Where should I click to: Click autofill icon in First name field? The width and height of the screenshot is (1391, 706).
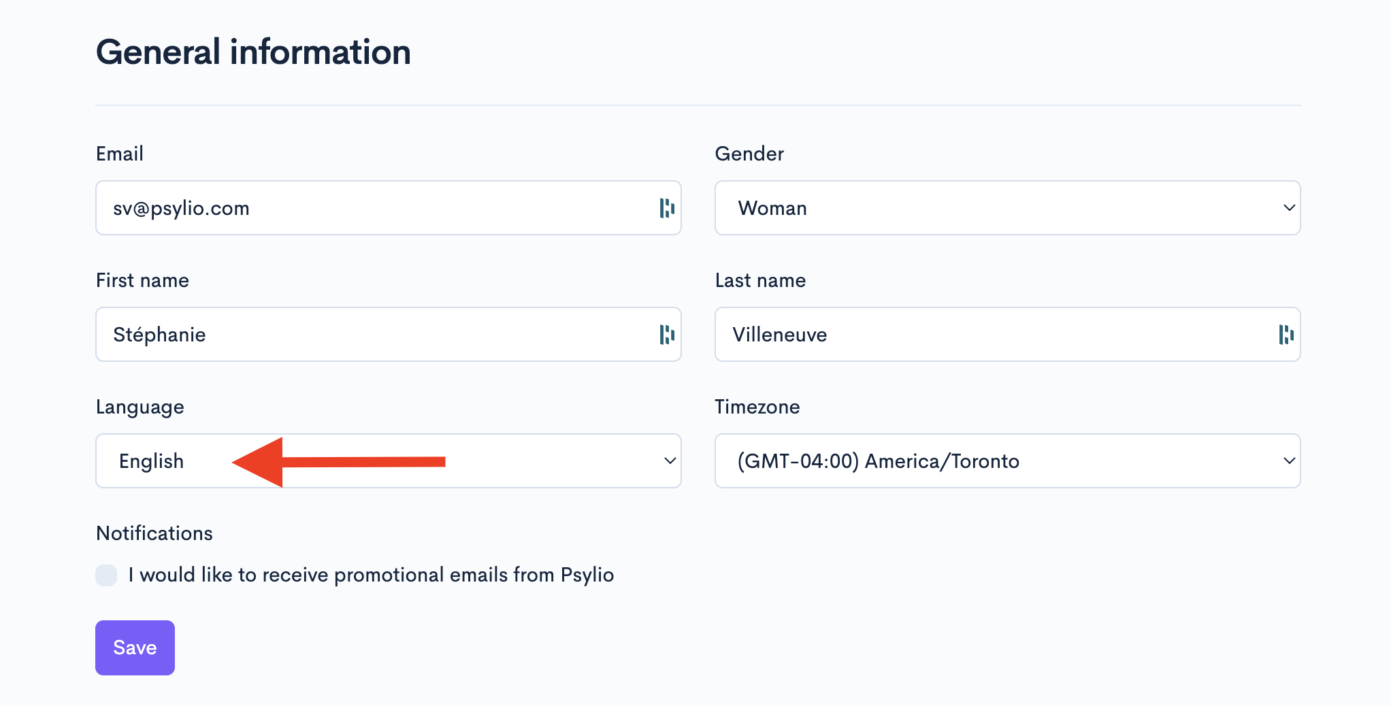point(667,335)
